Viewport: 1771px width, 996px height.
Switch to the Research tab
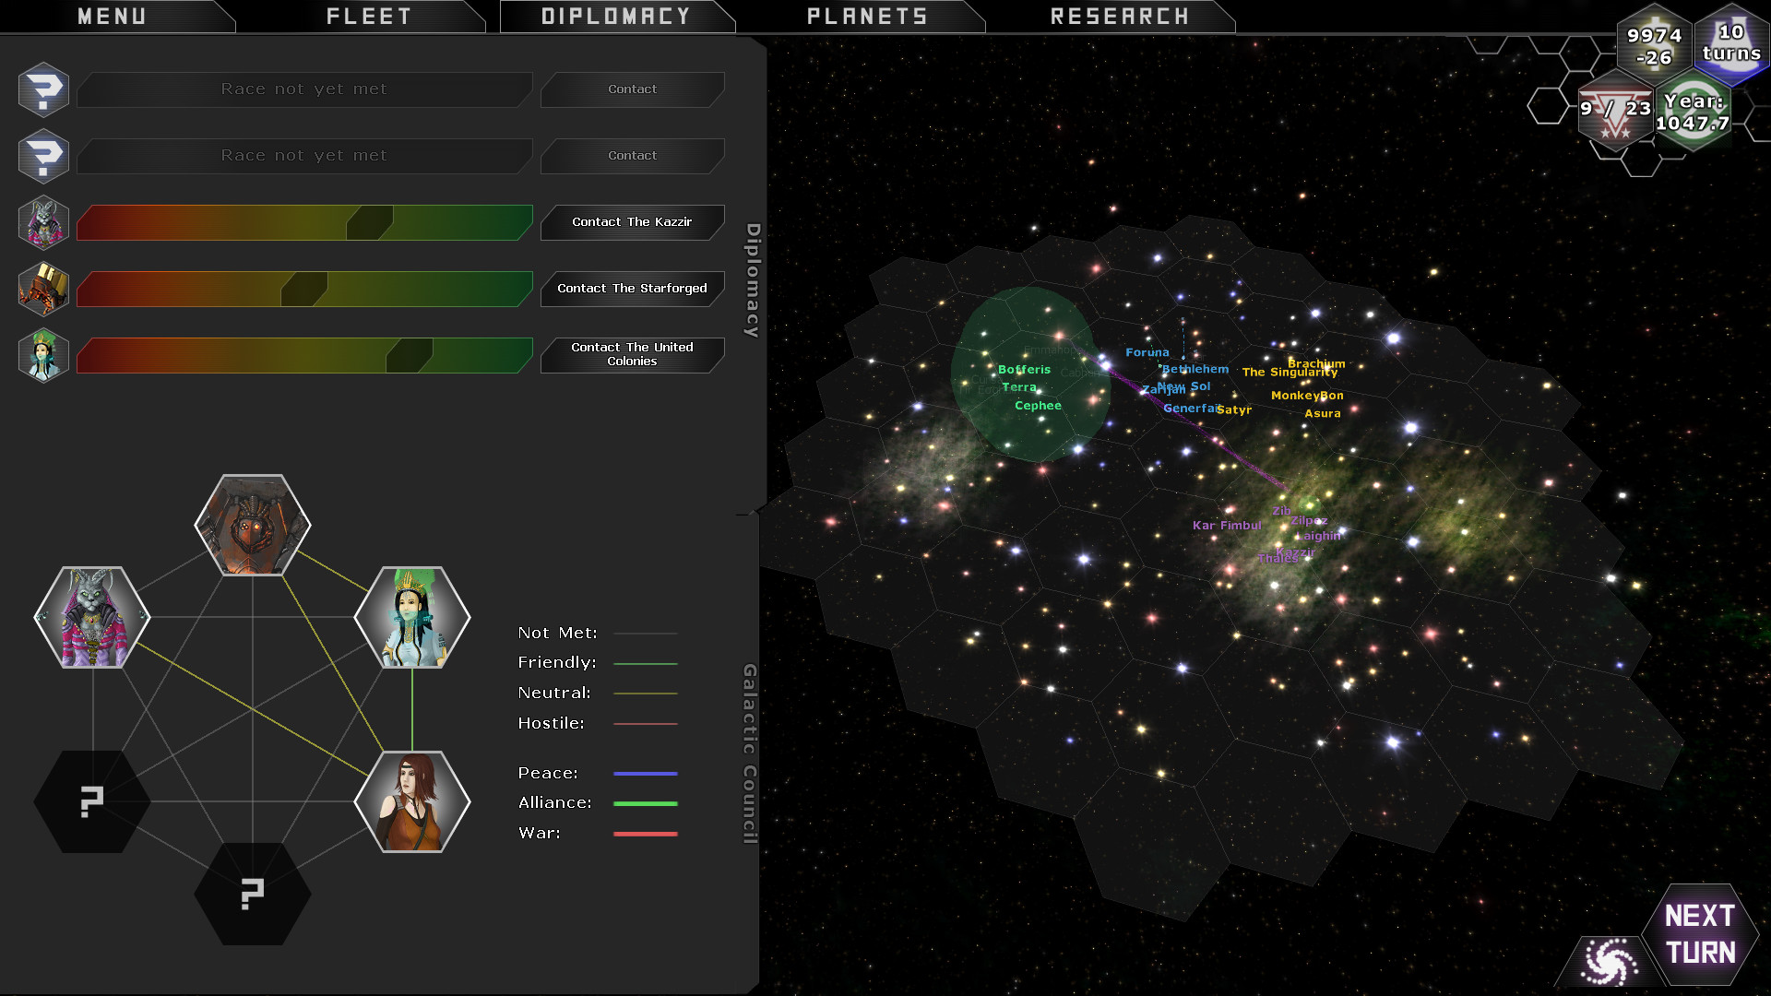point(1118,15)
